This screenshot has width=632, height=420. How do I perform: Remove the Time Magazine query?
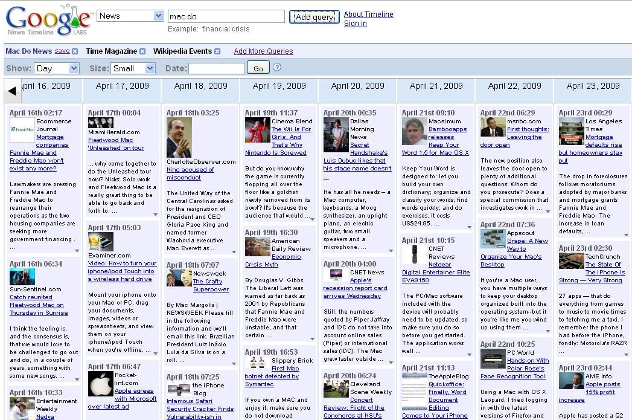[142, 51]
